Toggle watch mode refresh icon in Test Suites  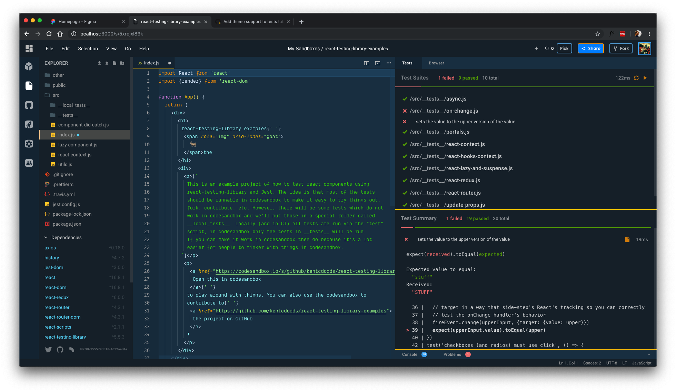pyautogui.click(x=636, y=78)
